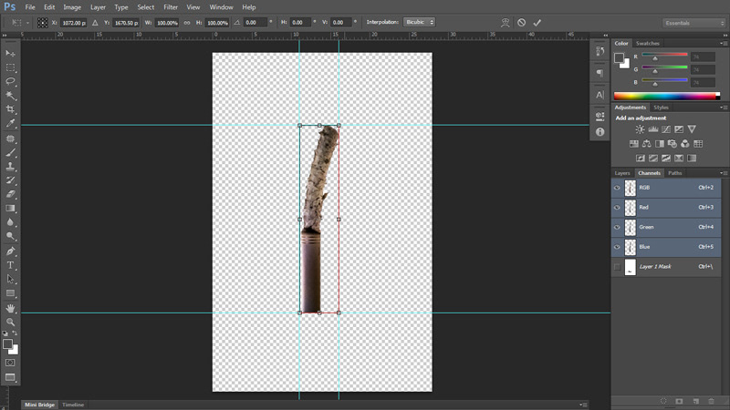This screenshot has height=410, width=730.
Task: Switch to warp mode icon in options bar
Action: tap(506, 22)
